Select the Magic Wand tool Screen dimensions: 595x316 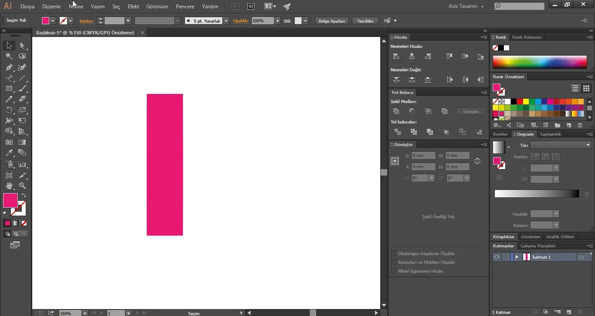(9, 57)
